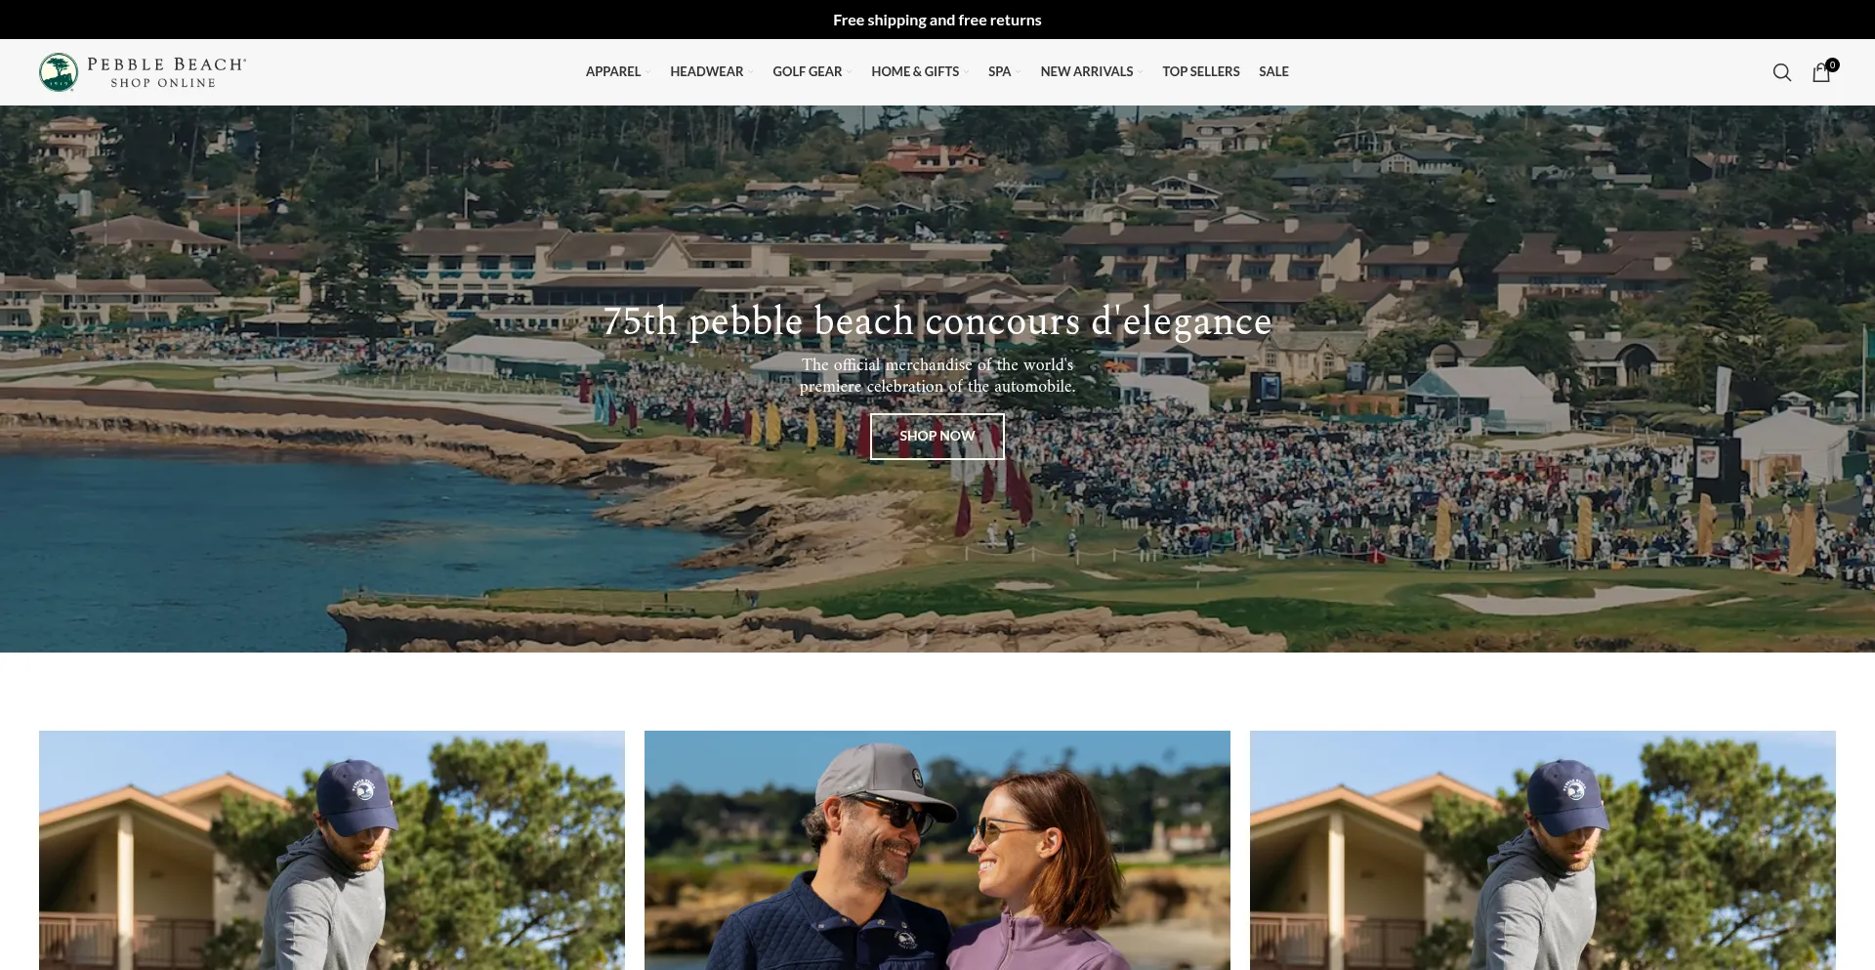Expand the New Arrivals dropdown chevron

(x=1140, y=72)
